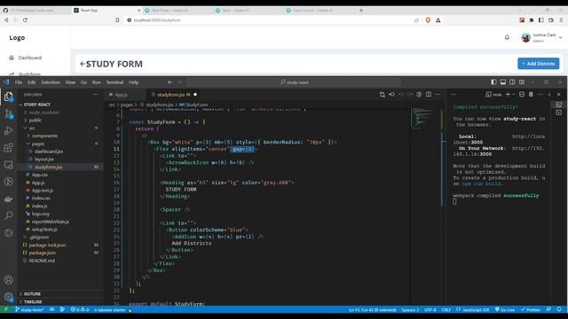
Task: Click the Brave Shields lion icon
Action: pyautogui.click(x=428, y=20)
